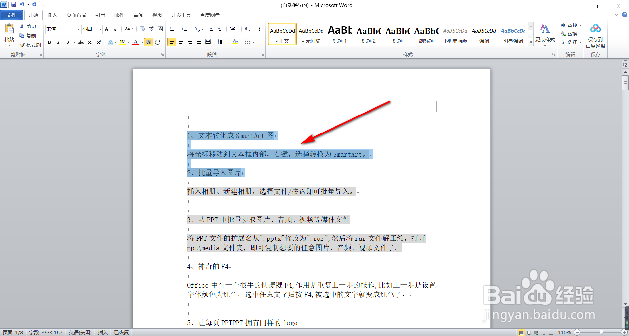
Task: Click the Center alignment icon
Action: (181, 42)
